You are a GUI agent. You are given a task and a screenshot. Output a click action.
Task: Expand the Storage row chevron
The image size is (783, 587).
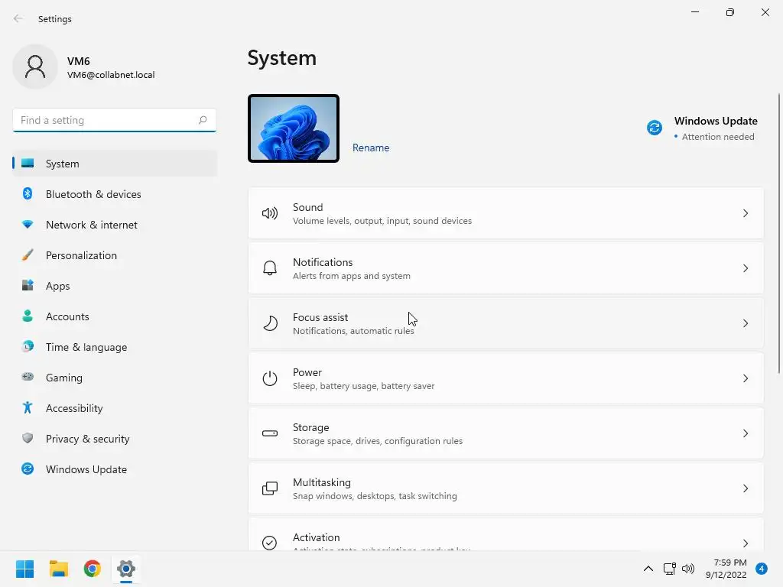click(745, 433)
